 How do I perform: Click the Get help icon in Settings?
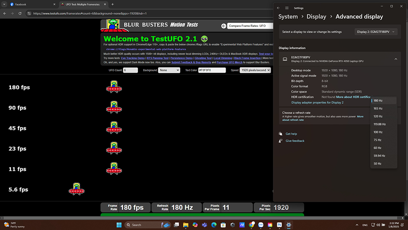[281, 134]
